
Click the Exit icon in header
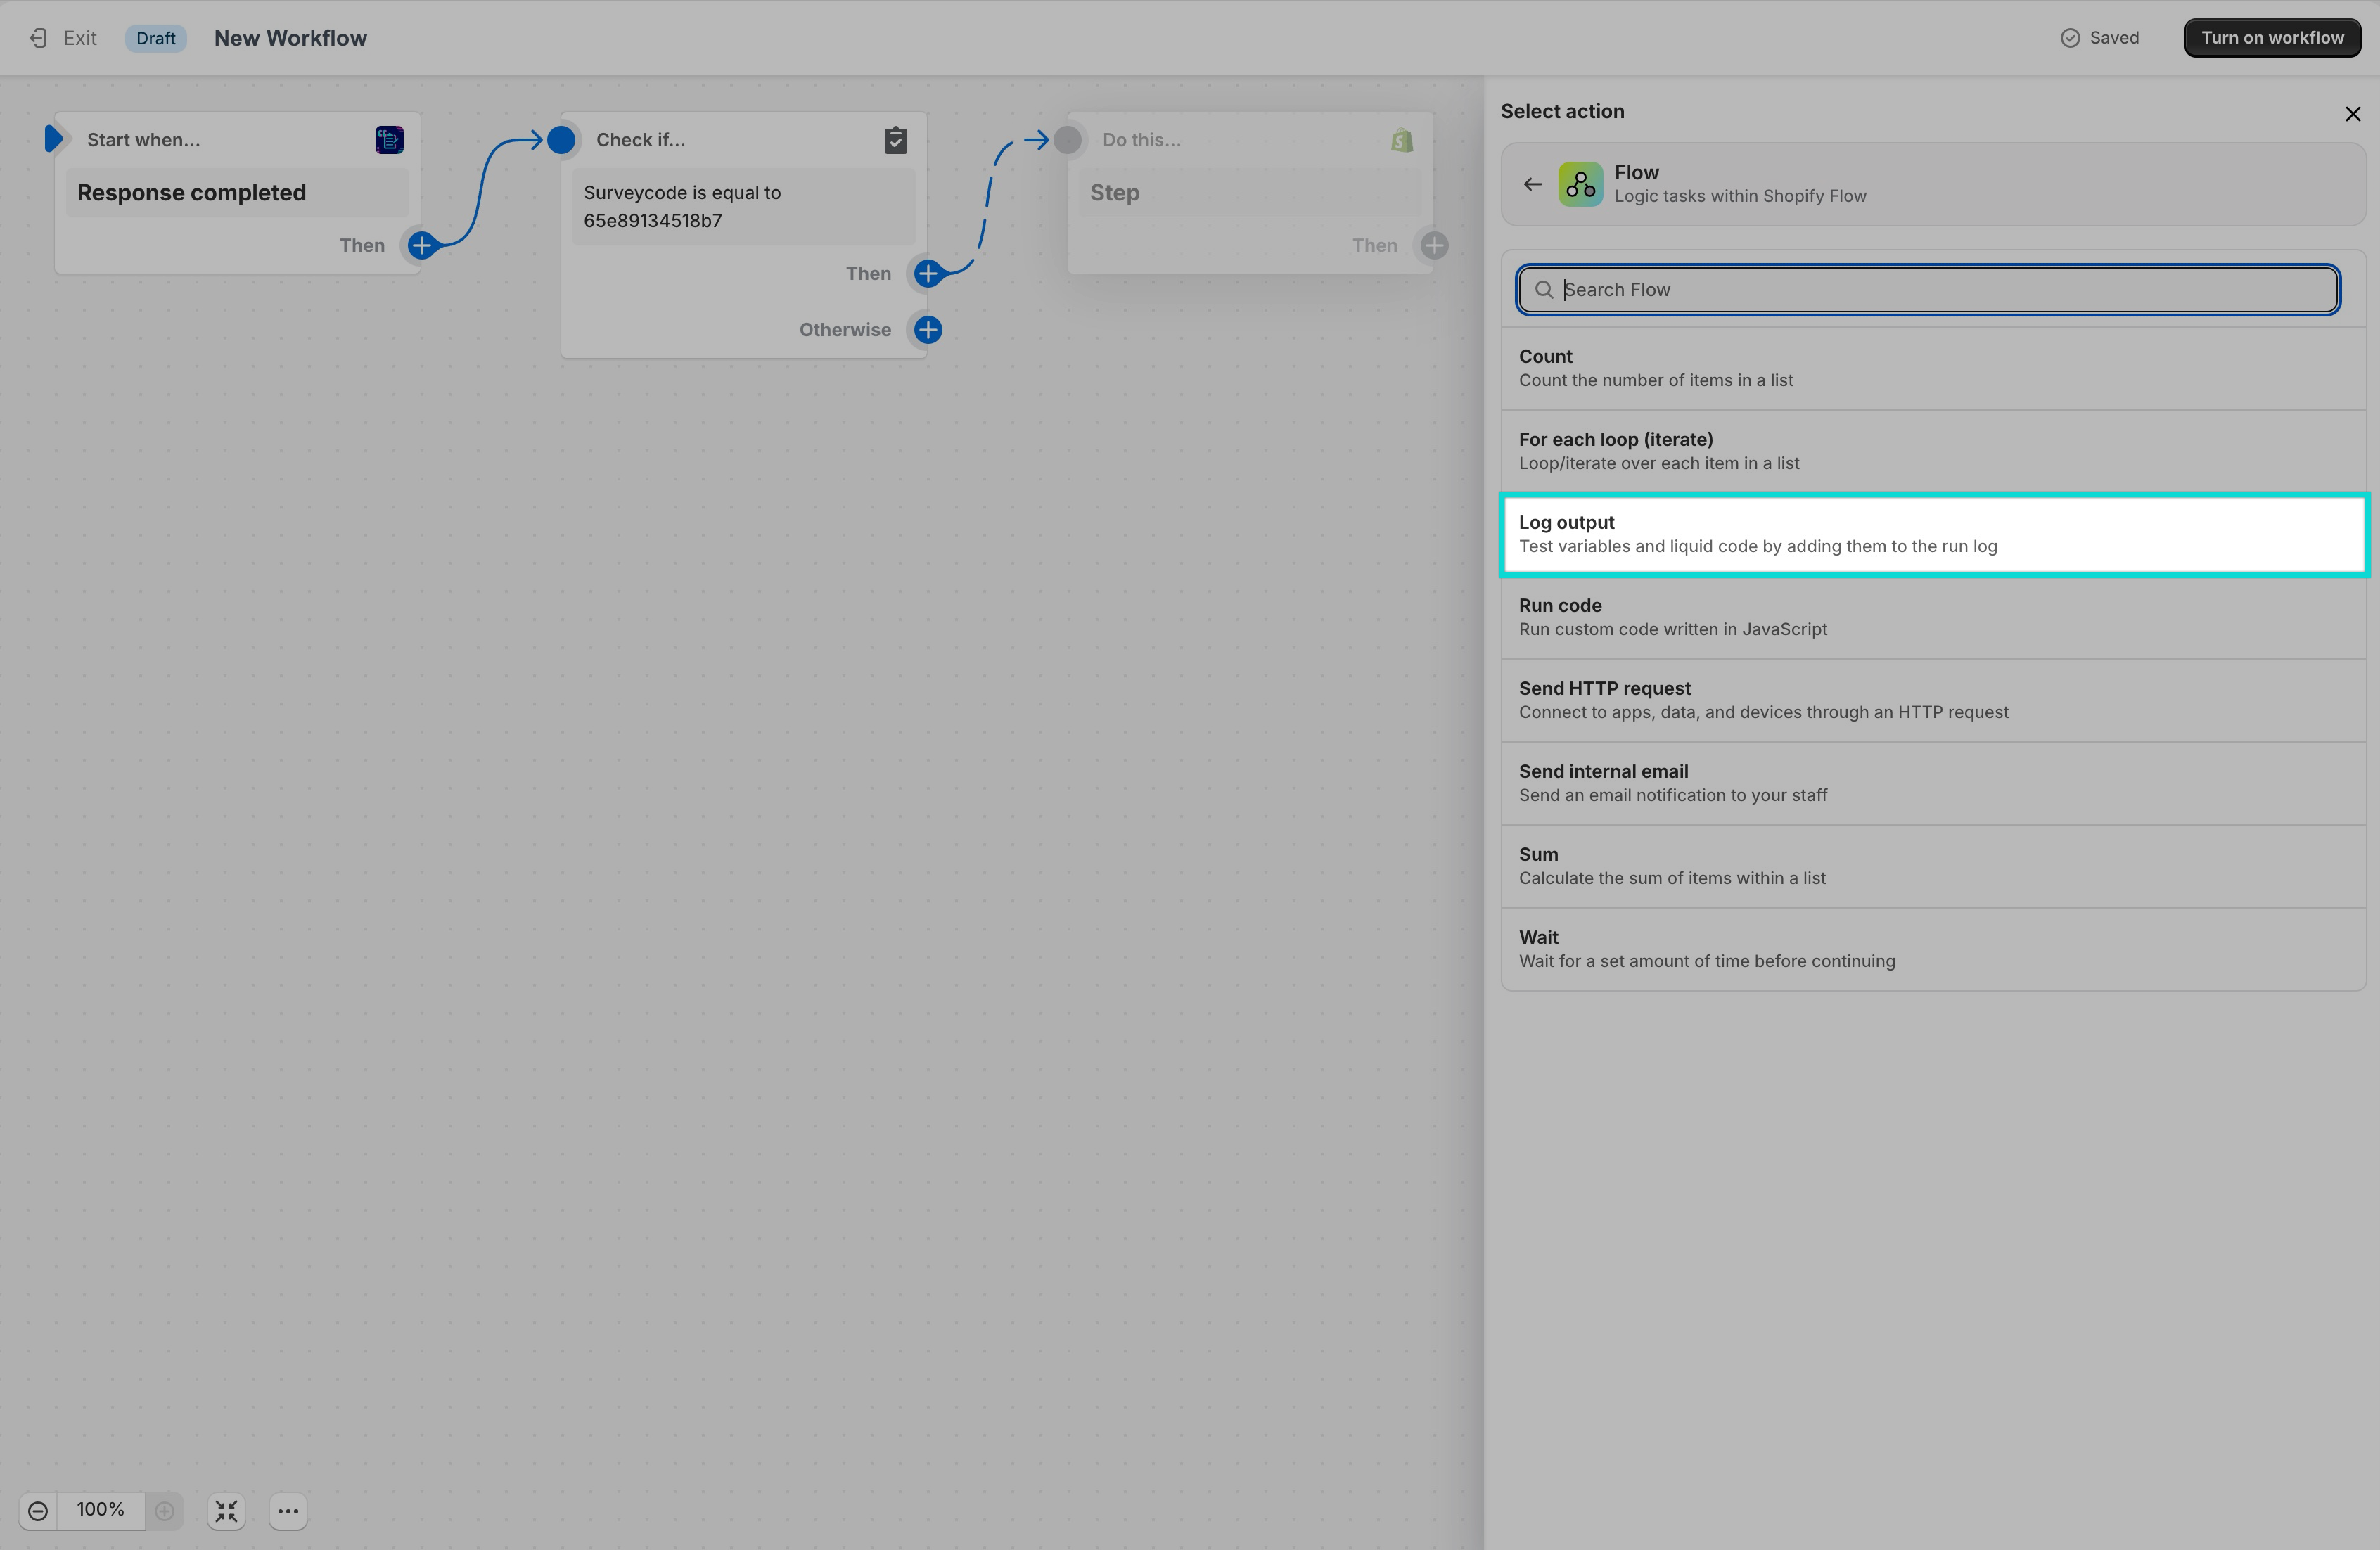pos(38,38)
